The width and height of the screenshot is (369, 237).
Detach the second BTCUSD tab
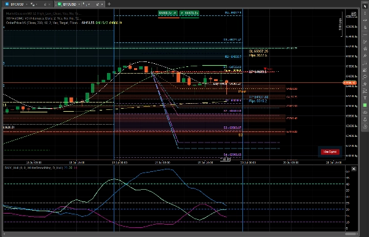[x=97, y=4]
